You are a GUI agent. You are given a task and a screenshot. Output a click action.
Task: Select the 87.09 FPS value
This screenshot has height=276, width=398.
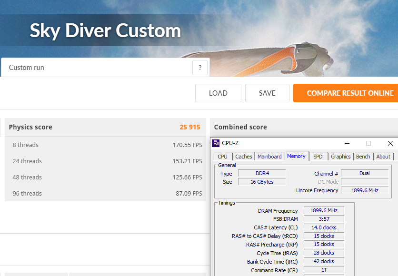pos(189,194)
